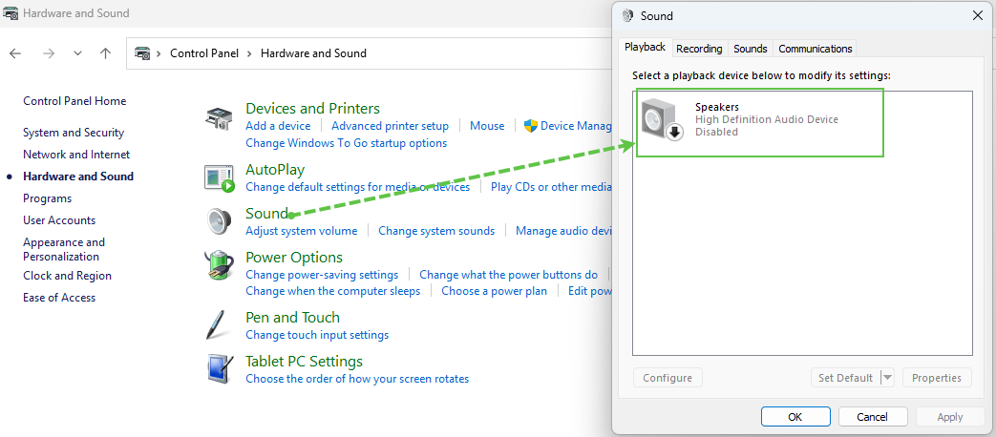Click Cancel in the Sound dialog

[872, 417]
